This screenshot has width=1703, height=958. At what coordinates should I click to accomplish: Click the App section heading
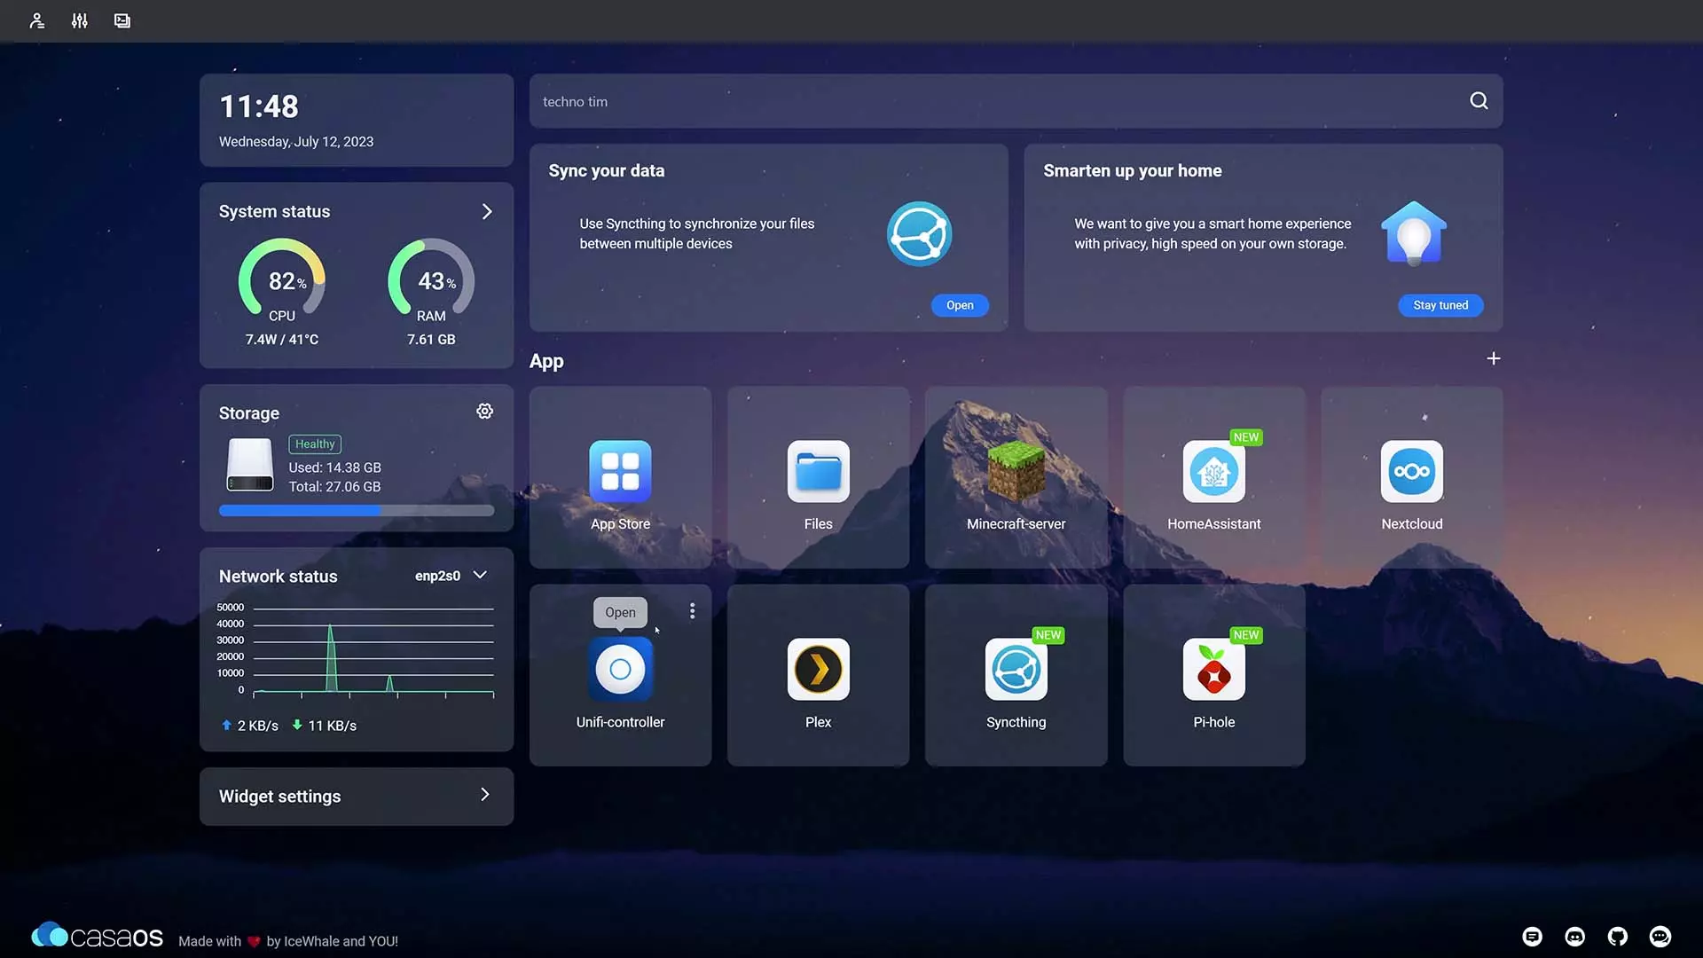pyautogui.click(x=546, y=361)
